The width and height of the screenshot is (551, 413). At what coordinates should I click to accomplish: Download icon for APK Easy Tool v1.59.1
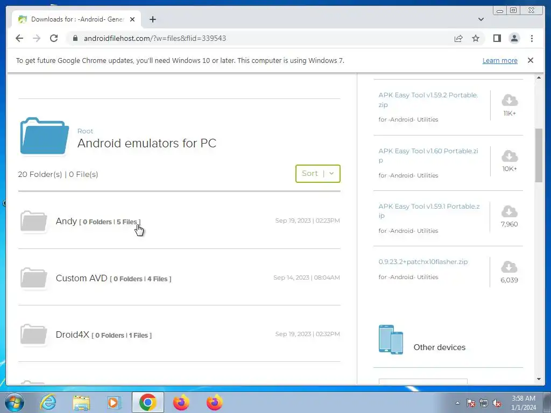pos(509,211)
